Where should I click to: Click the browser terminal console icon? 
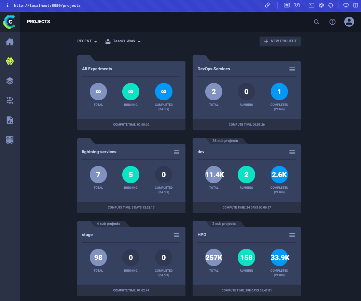click(x=311, y=5)
